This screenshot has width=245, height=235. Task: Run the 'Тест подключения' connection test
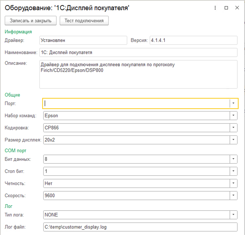(x=84, y=20)
